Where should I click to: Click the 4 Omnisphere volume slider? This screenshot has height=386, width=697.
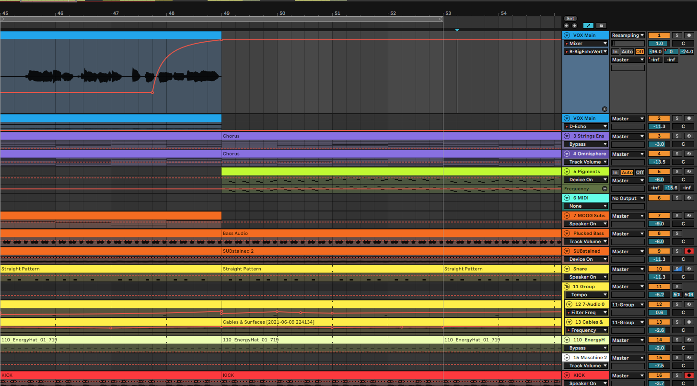[x=660, y=162]
